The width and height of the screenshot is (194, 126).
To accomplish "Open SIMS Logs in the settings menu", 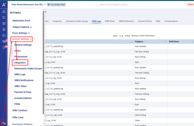I will point(20,74).
